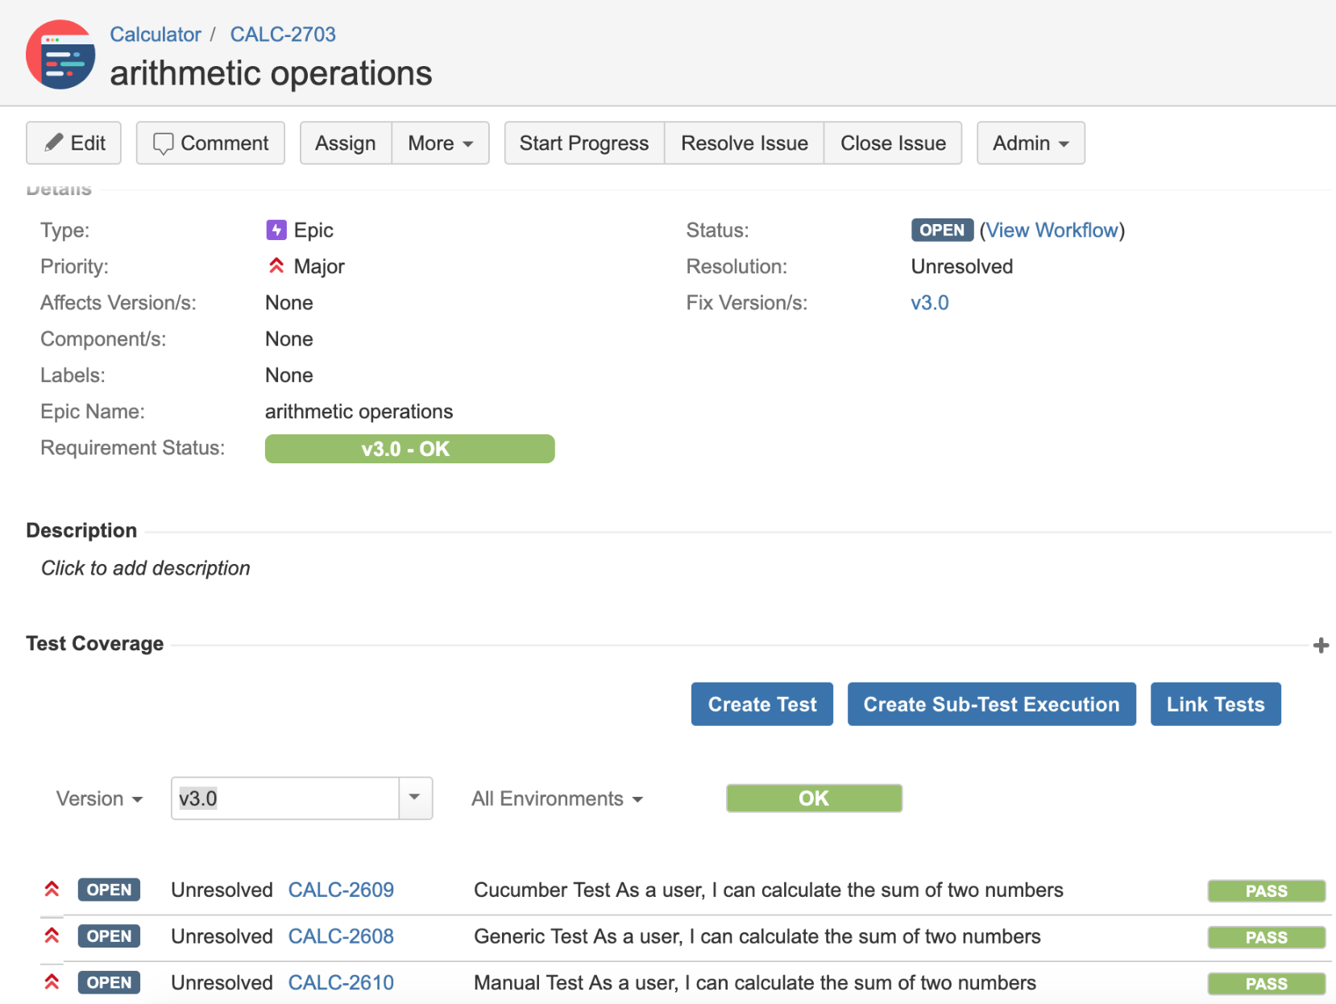Click OPEN badge in the CALC-2609 row

coord(109,890)
